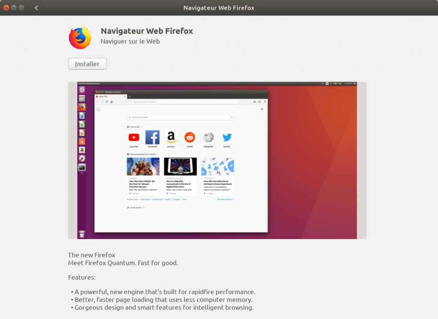This screenshot has height=319, width=438.
Task: Click View More Stories link in preview
Action: point(225,199)
